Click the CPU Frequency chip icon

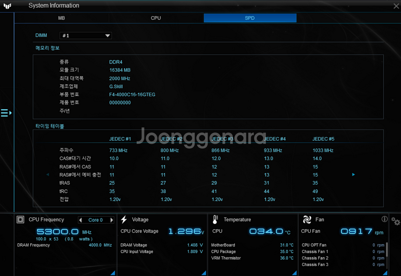pos(21,220)
